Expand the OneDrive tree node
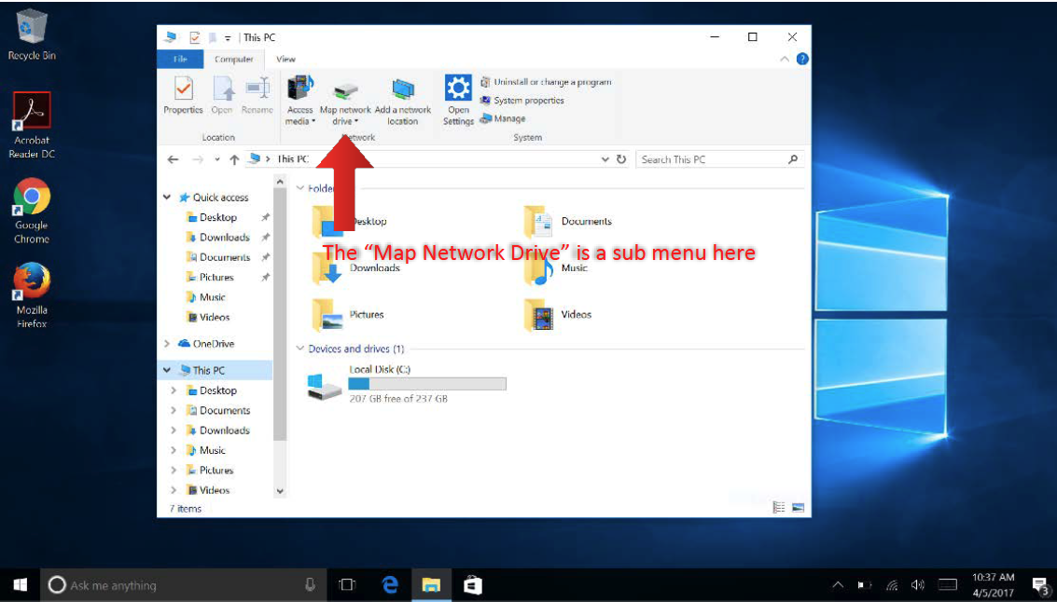 click(166, 344)
